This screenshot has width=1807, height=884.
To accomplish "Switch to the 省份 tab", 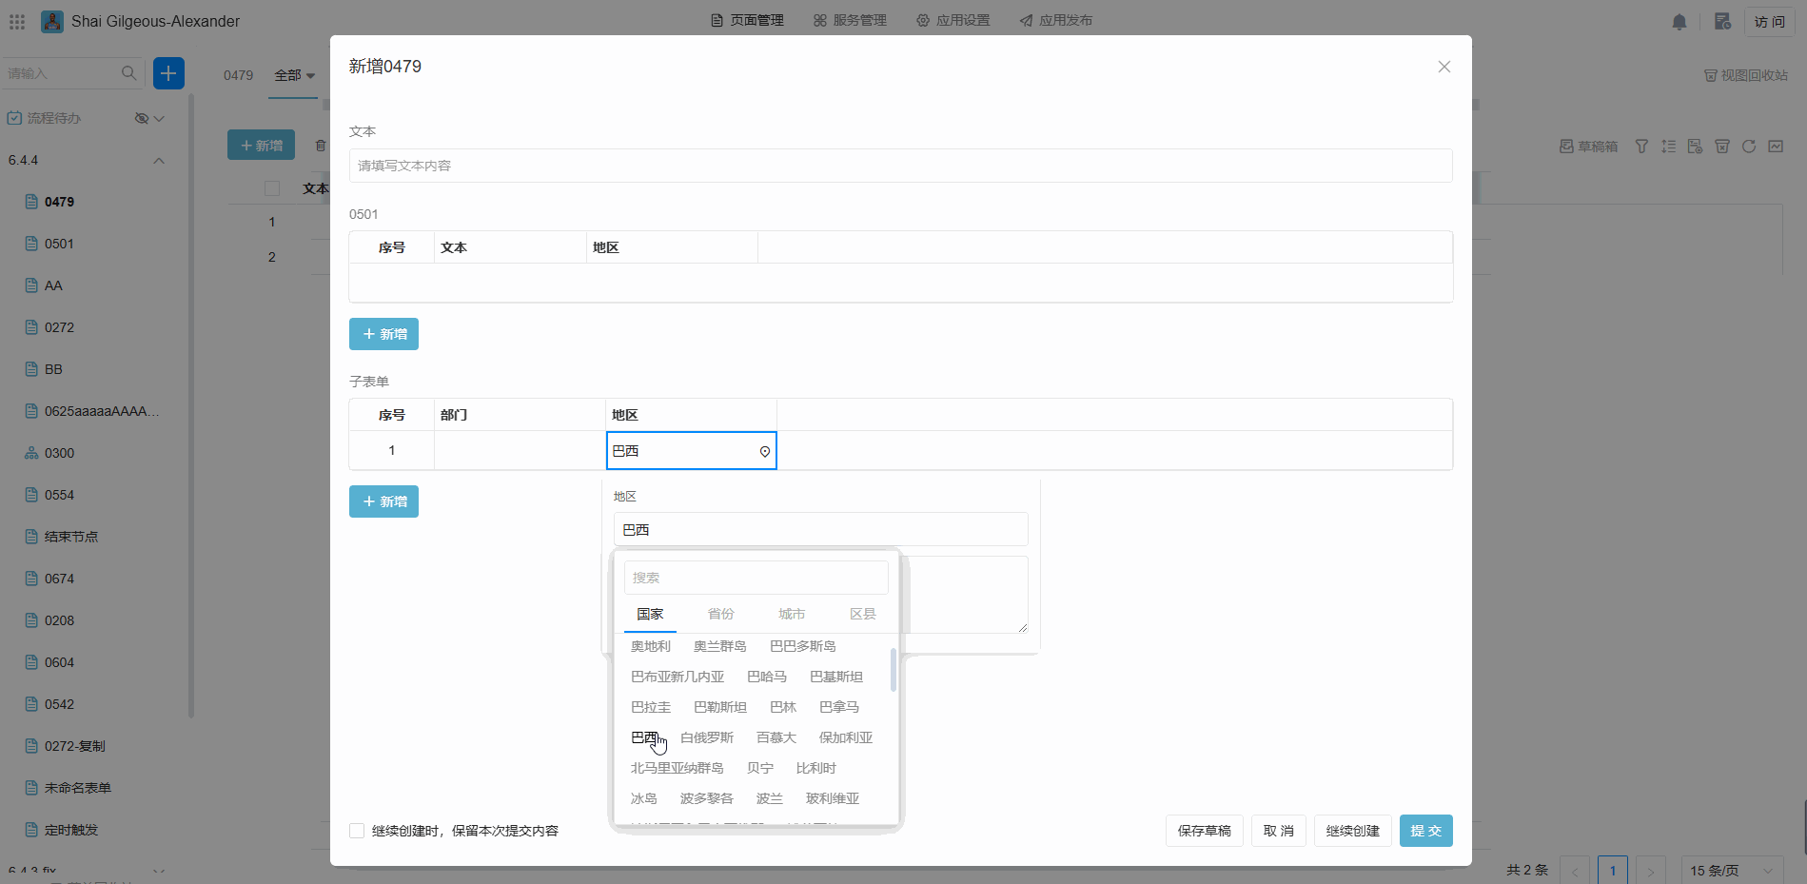I will tap(721, 615).
